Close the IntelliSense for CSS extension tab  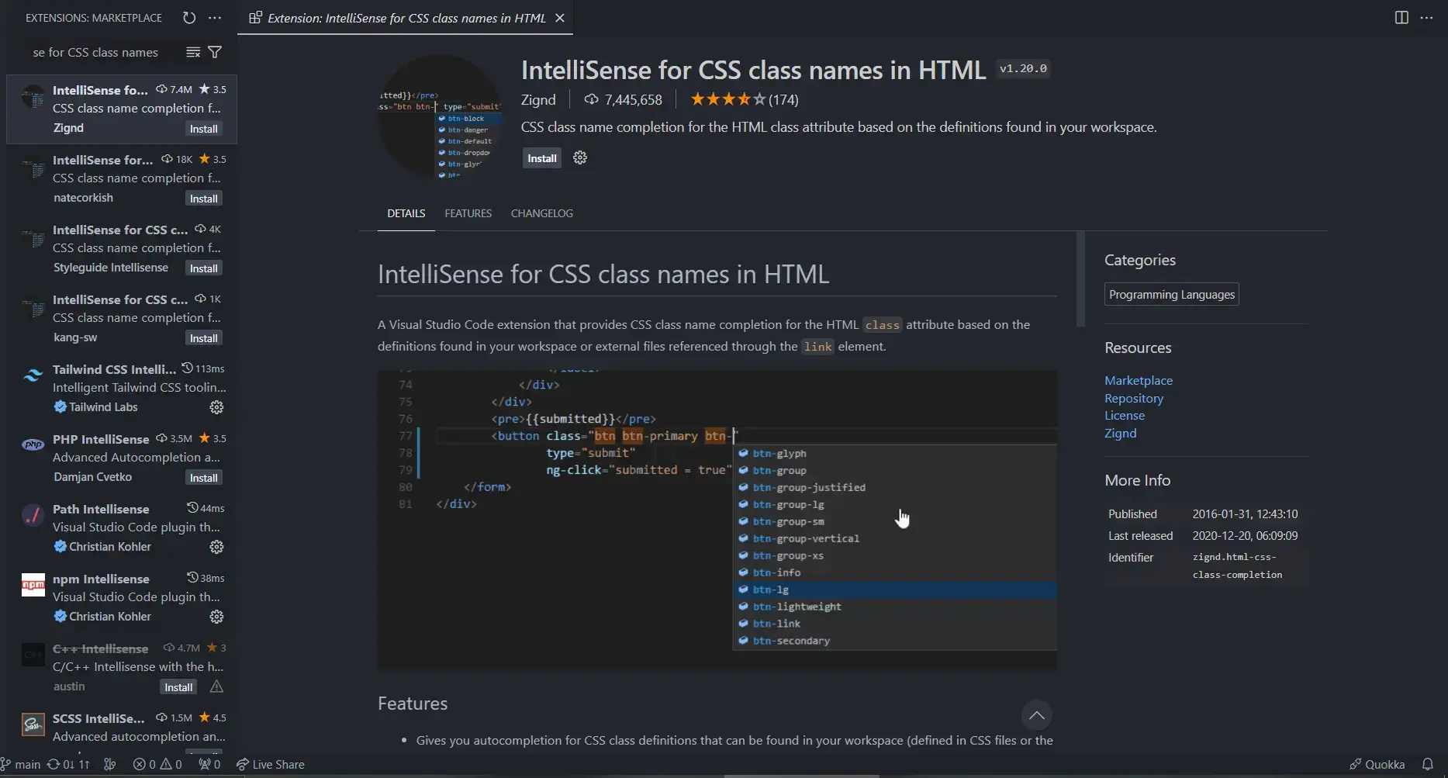559,18
